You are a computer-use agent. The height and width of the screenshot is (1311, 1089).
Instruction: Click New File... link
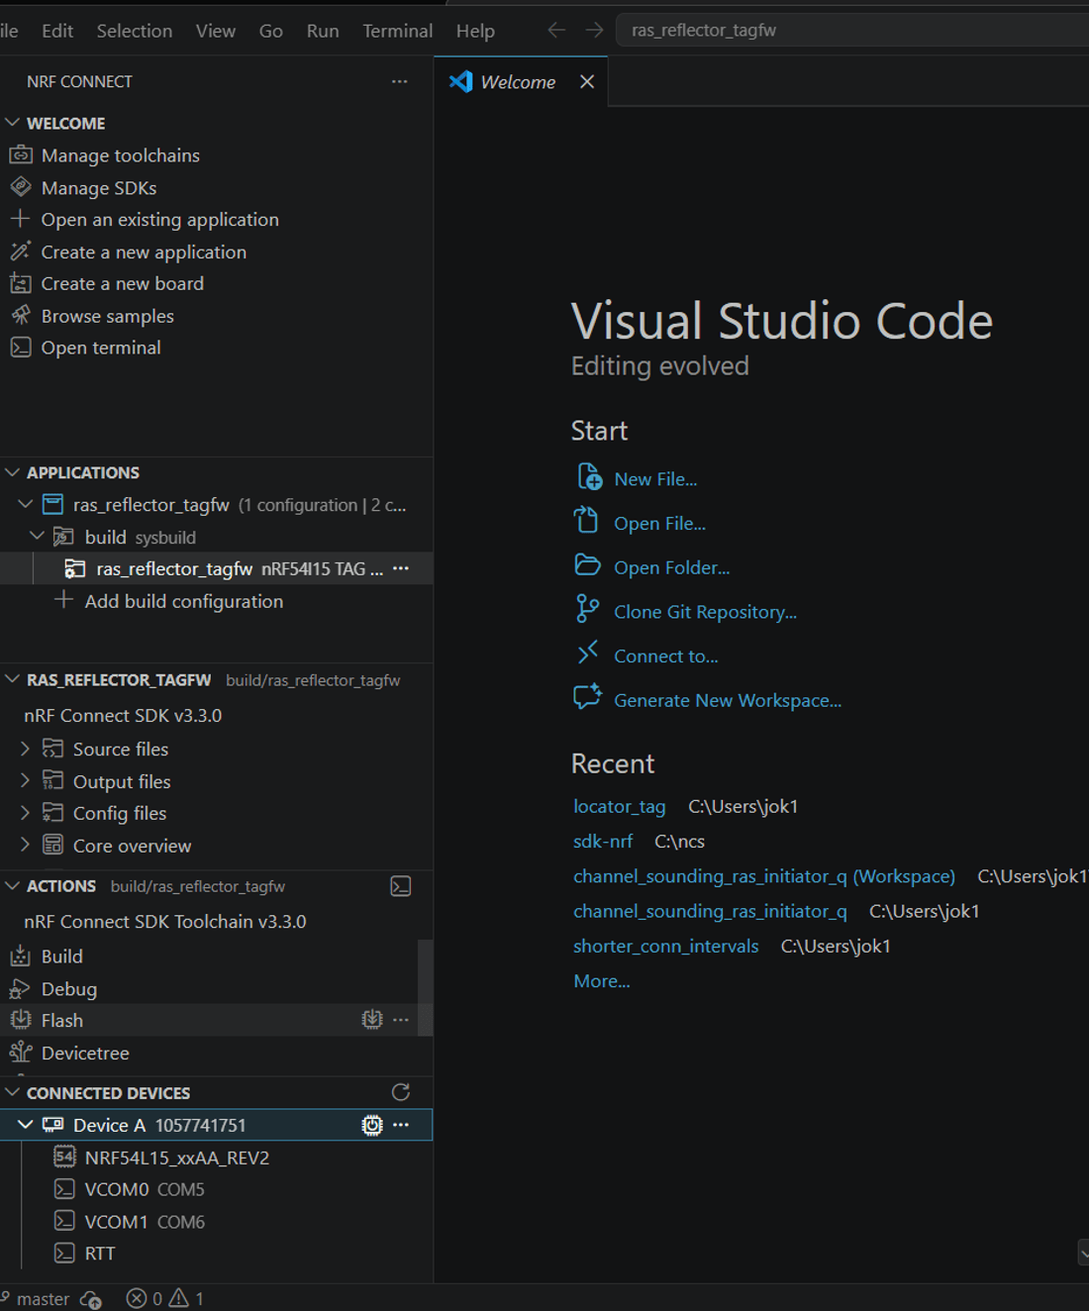[x=655, y=479]
